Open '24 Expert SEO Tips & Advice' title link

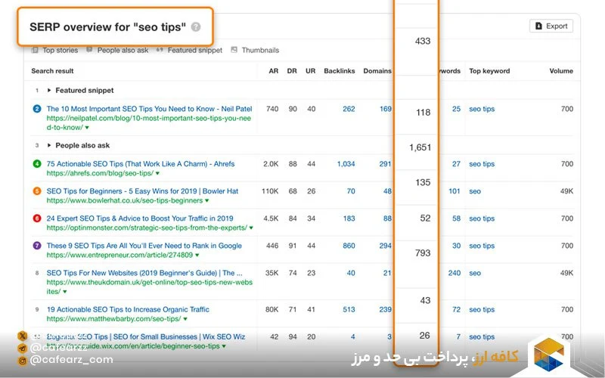click(140, 218)
